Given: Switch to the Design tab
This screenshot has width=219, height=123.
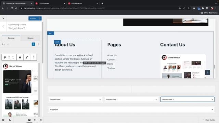Looking at the screenshot, I should pos(30,38).
